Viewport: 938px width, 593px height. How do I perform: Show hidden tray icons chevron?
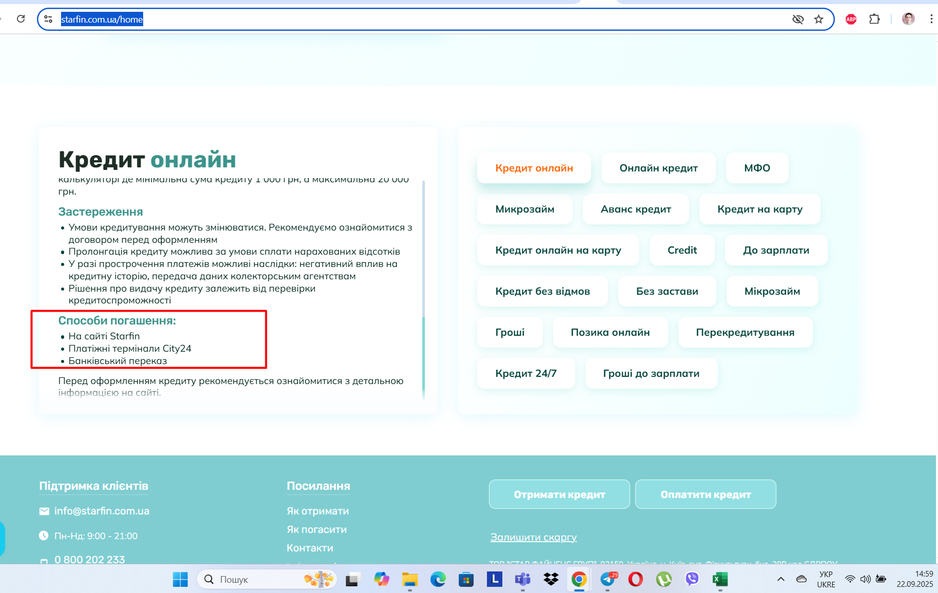(x=780, y=579)
